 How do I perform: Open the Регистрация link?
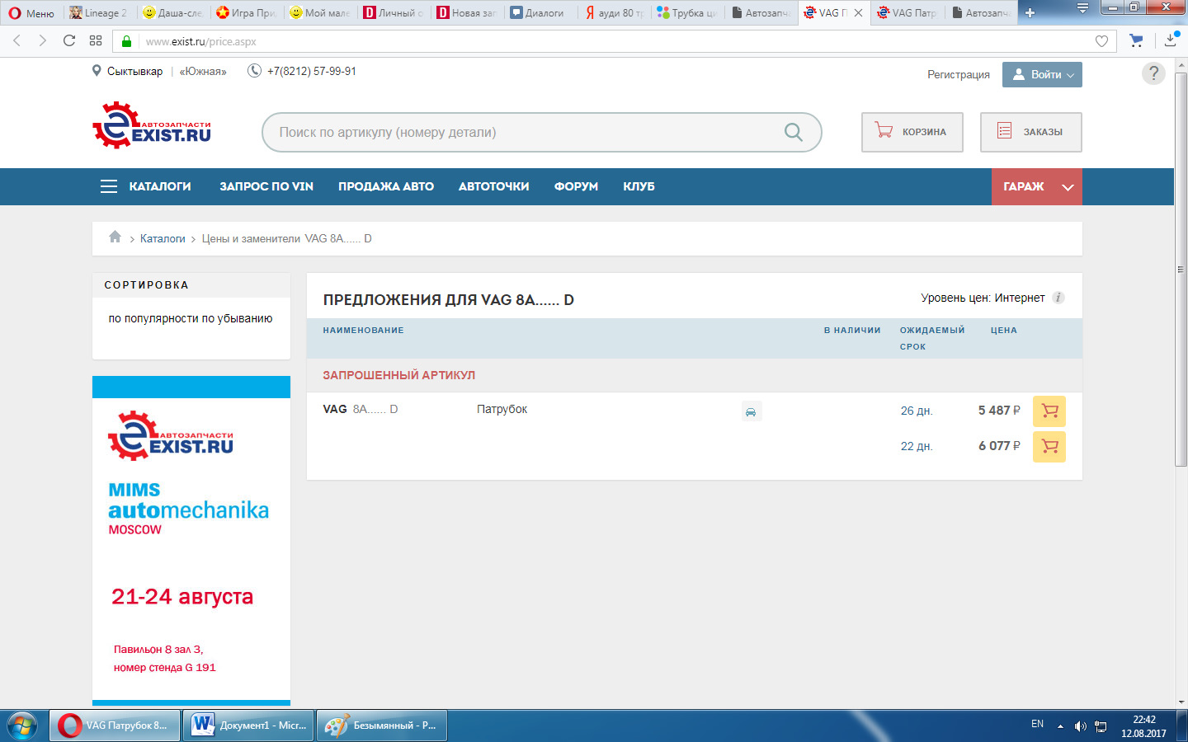coord(958,74)
